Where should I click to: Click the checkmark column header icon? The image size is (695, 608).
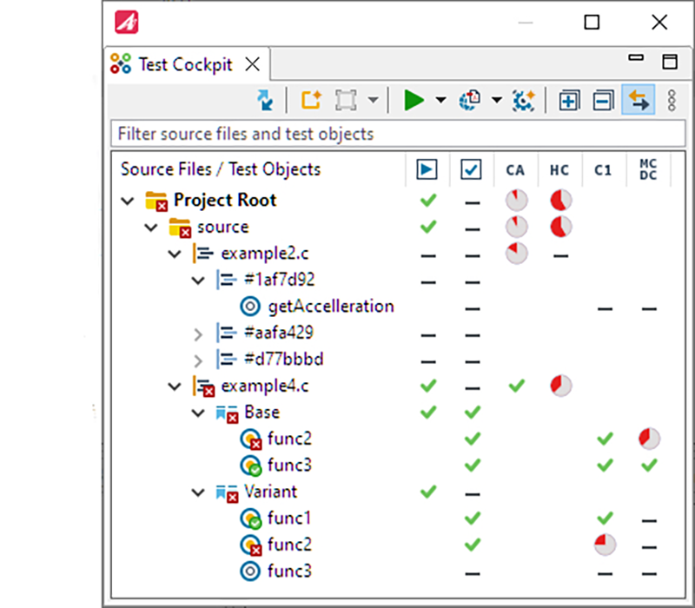tap(470, 169)
